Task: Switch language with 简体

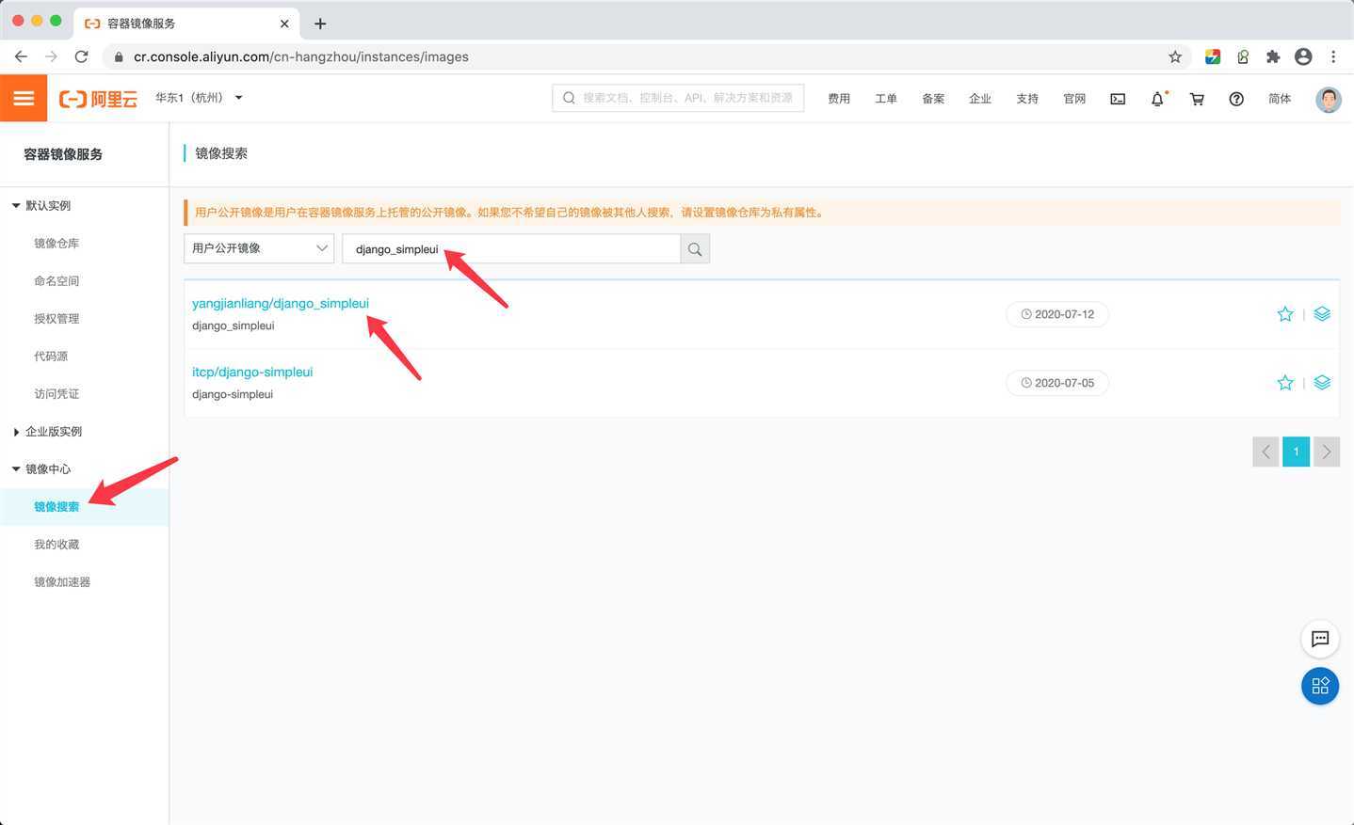Action: (x=1280, y=99)
